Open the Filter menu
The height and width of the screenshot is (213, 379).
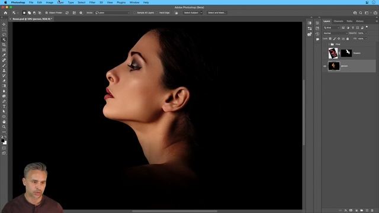point(92,2)
